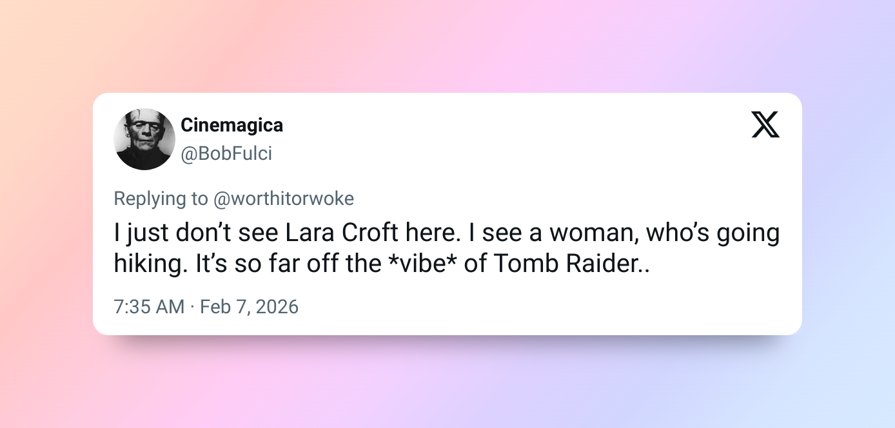Click the "Replying to" label text
This screenshot has width=895, height=428.
(161, 199)
